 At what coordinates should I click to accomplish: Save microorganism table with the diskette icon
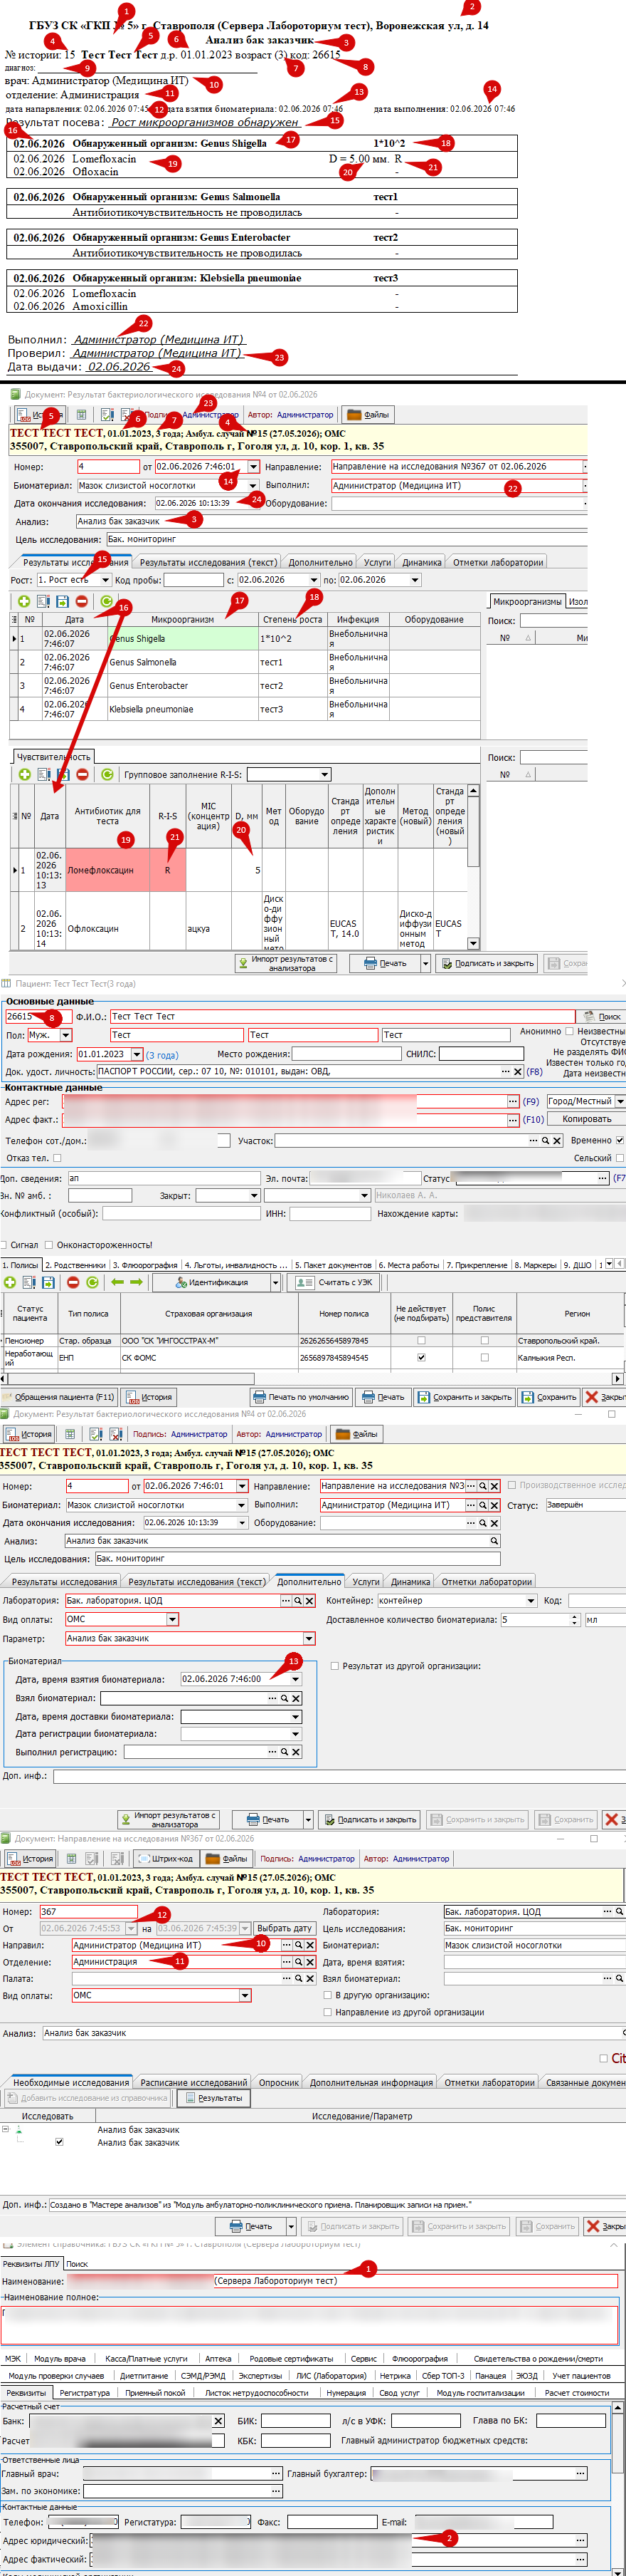(62, 601)
